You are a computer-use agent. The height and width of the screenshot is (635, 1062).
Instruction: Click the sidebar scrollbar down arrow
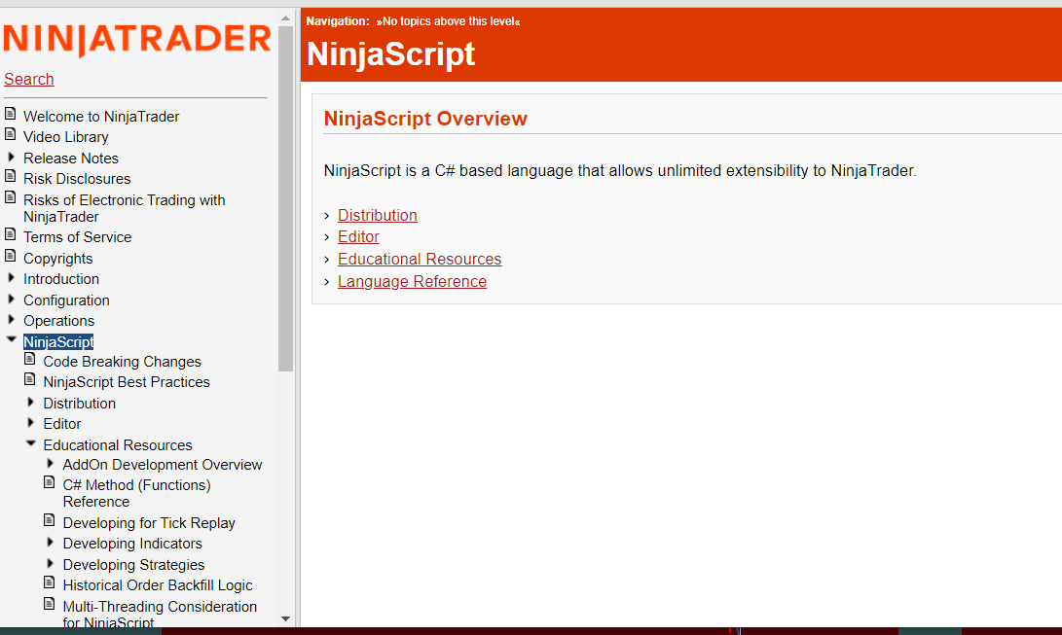(x=286, y=618)
